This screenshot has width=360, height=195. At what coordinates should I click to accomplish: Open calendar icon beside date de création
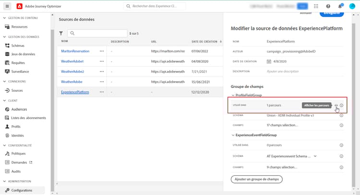pyautogui.click(x=269, y=62)
